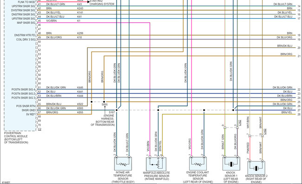Click the 'POSTN SNSR SIG 4' pin label
302x184 pixels.
click(23, 90)
